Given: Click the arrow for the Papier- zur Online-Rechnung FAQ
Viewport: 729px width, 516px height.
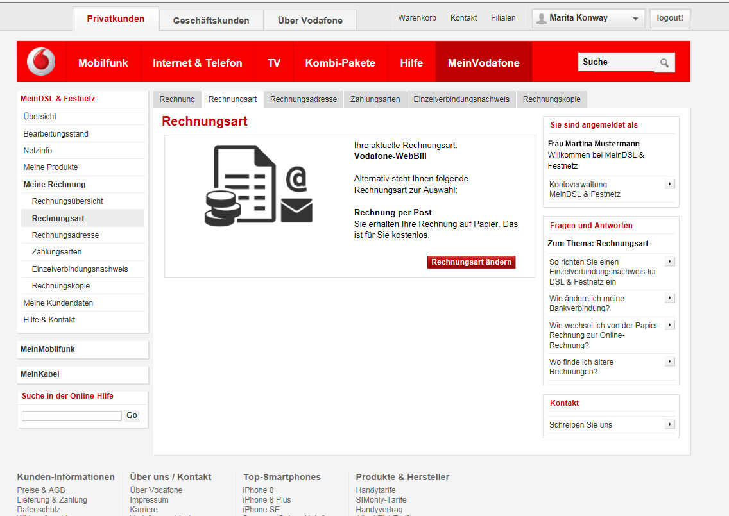Looking at the screenshot, I should tap(669, 324).
